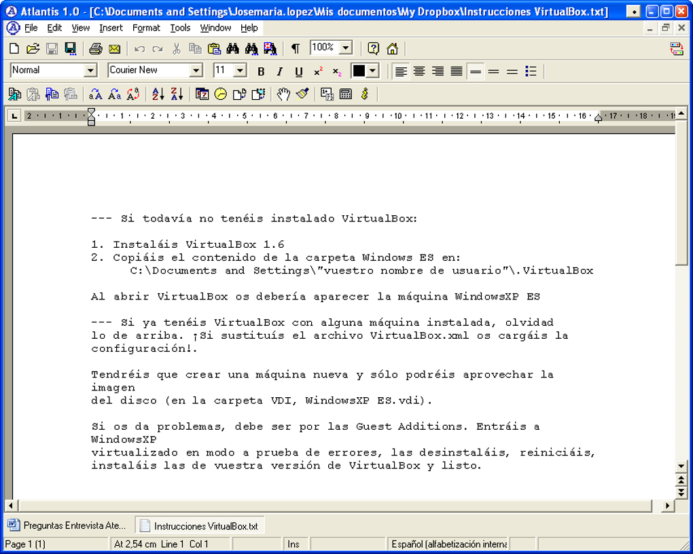The height and width of the screenshot is (554, 693).
Task: Click the change case icon
Action: (x=133, y=94)
